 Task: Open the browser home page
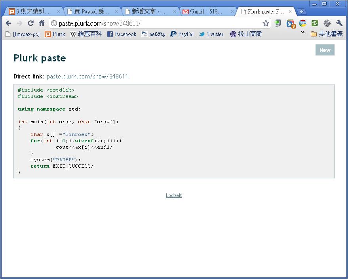42,23
